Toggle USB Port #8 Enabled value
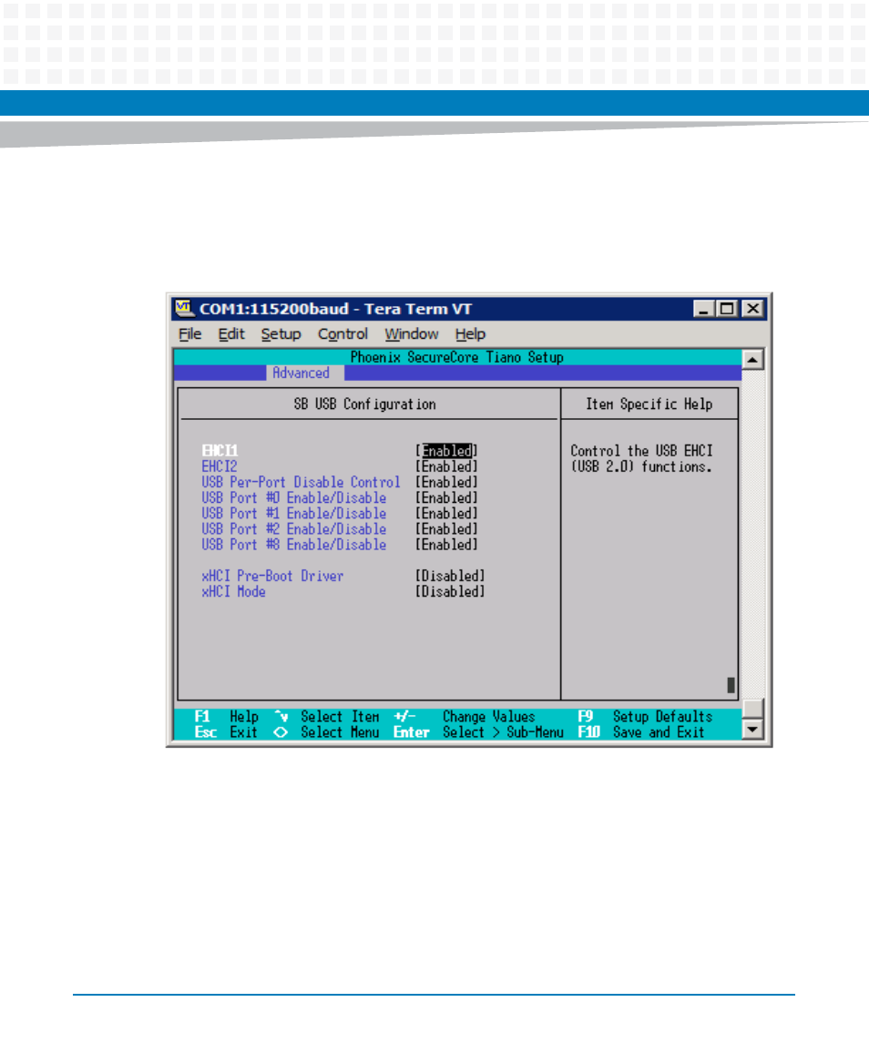 click(446, 545)
